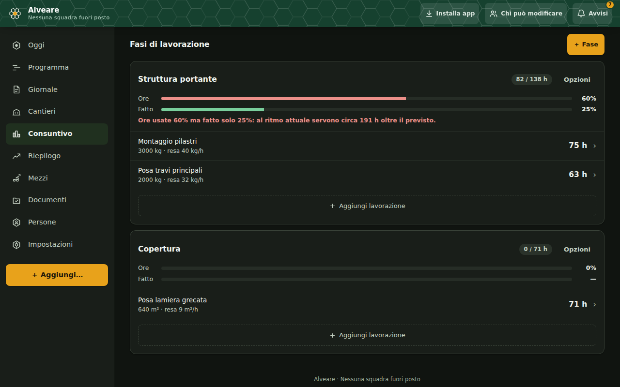The height and width of the screenshot is (387, 620).
Task: Click the Copertura phase title
Action: 159,249
